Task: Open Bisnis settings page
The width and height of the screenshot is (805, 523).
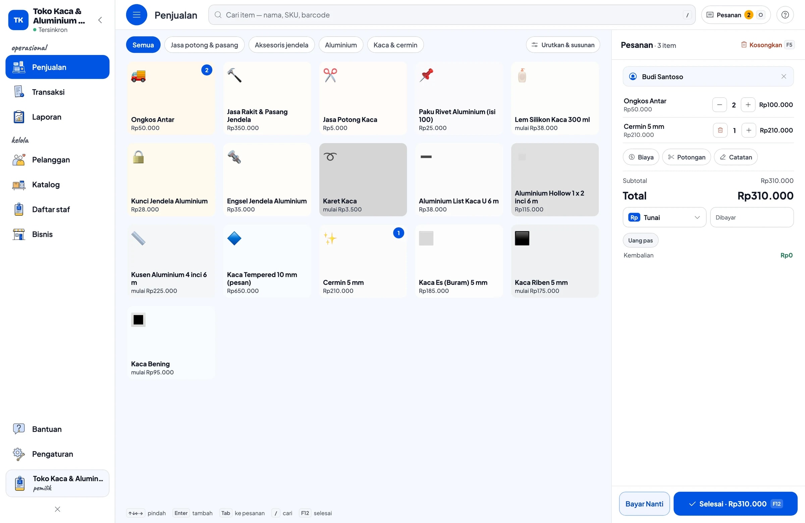Action: pyautogui.click(x=57, y=234)
